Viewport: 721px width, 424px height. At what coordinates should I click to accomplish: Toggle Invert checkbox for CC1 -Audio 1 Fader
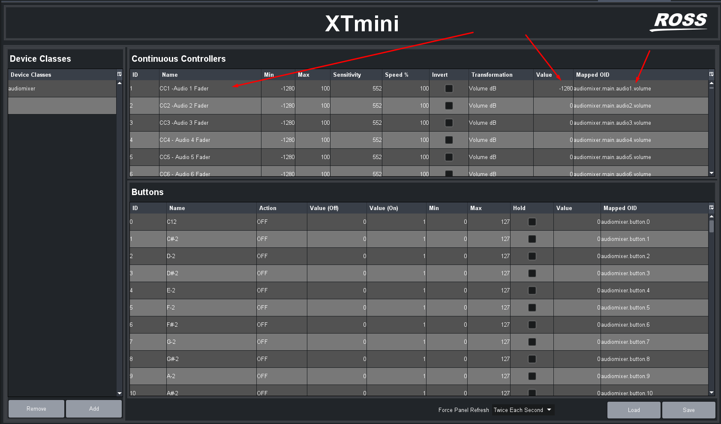(x=449, y=88)
